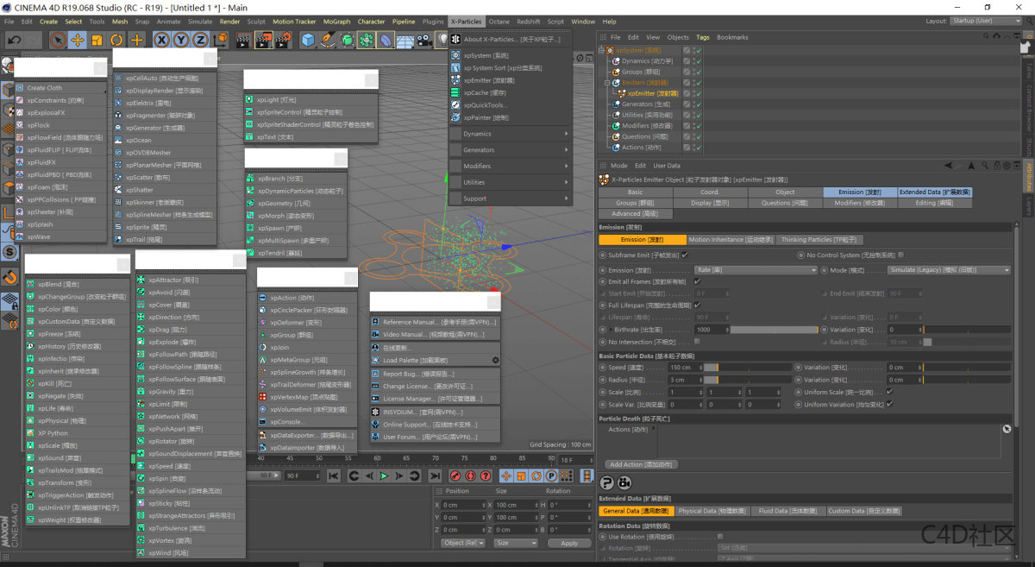
Task: Select the Move tool in the toolbar
Action: click(78, 41)
